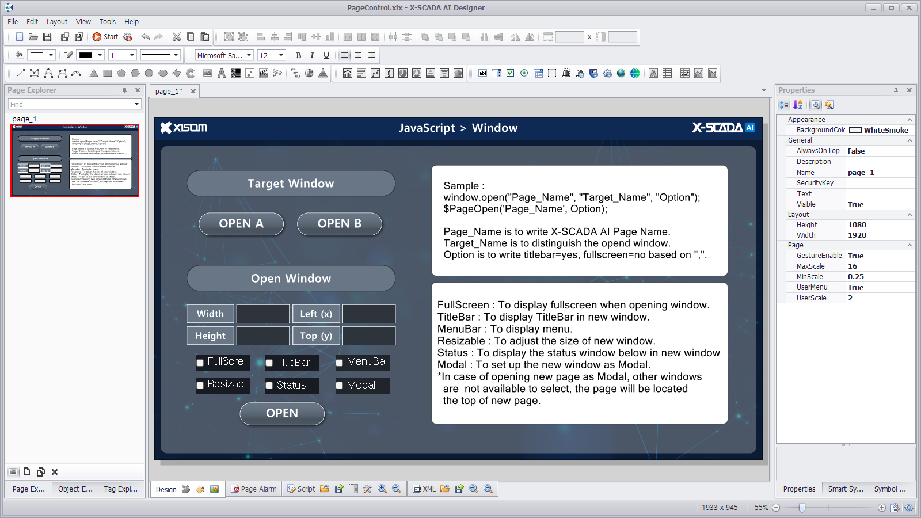Select the CCTV camera object tool

tap(277, 73)
